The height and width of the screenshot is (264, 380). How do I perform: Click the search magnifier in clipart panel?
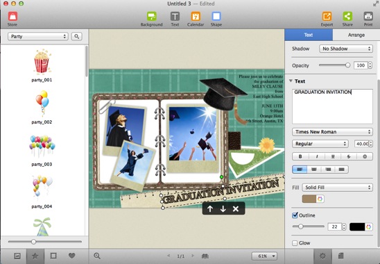coord(76,36)
